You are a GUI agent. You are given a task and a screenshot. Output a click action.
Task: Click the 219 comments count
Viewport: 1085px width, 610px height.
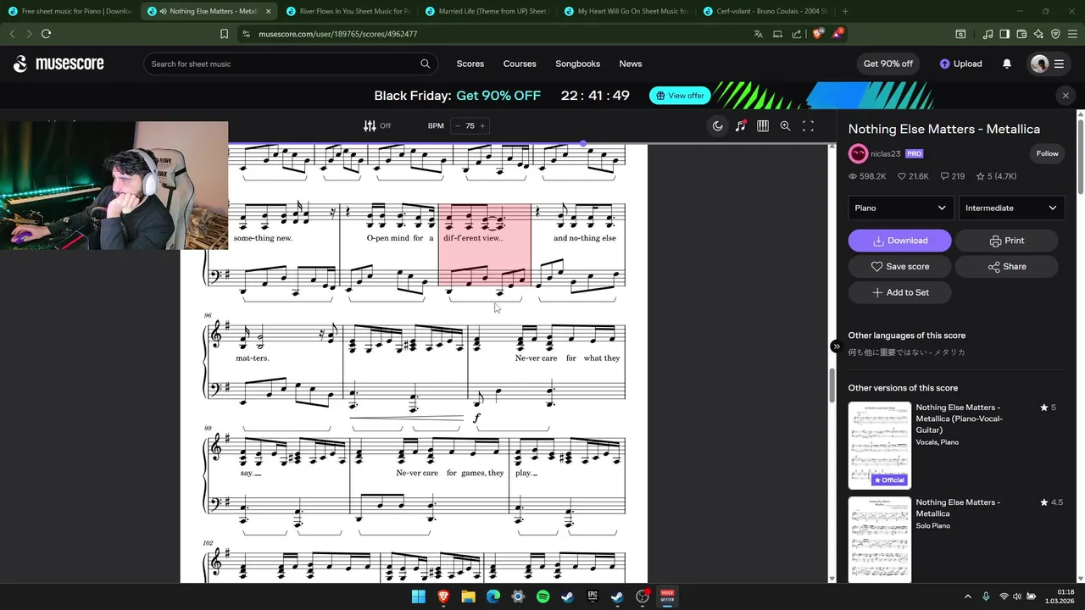[x=953, y=176]
